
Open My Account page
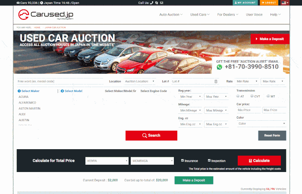245,3
